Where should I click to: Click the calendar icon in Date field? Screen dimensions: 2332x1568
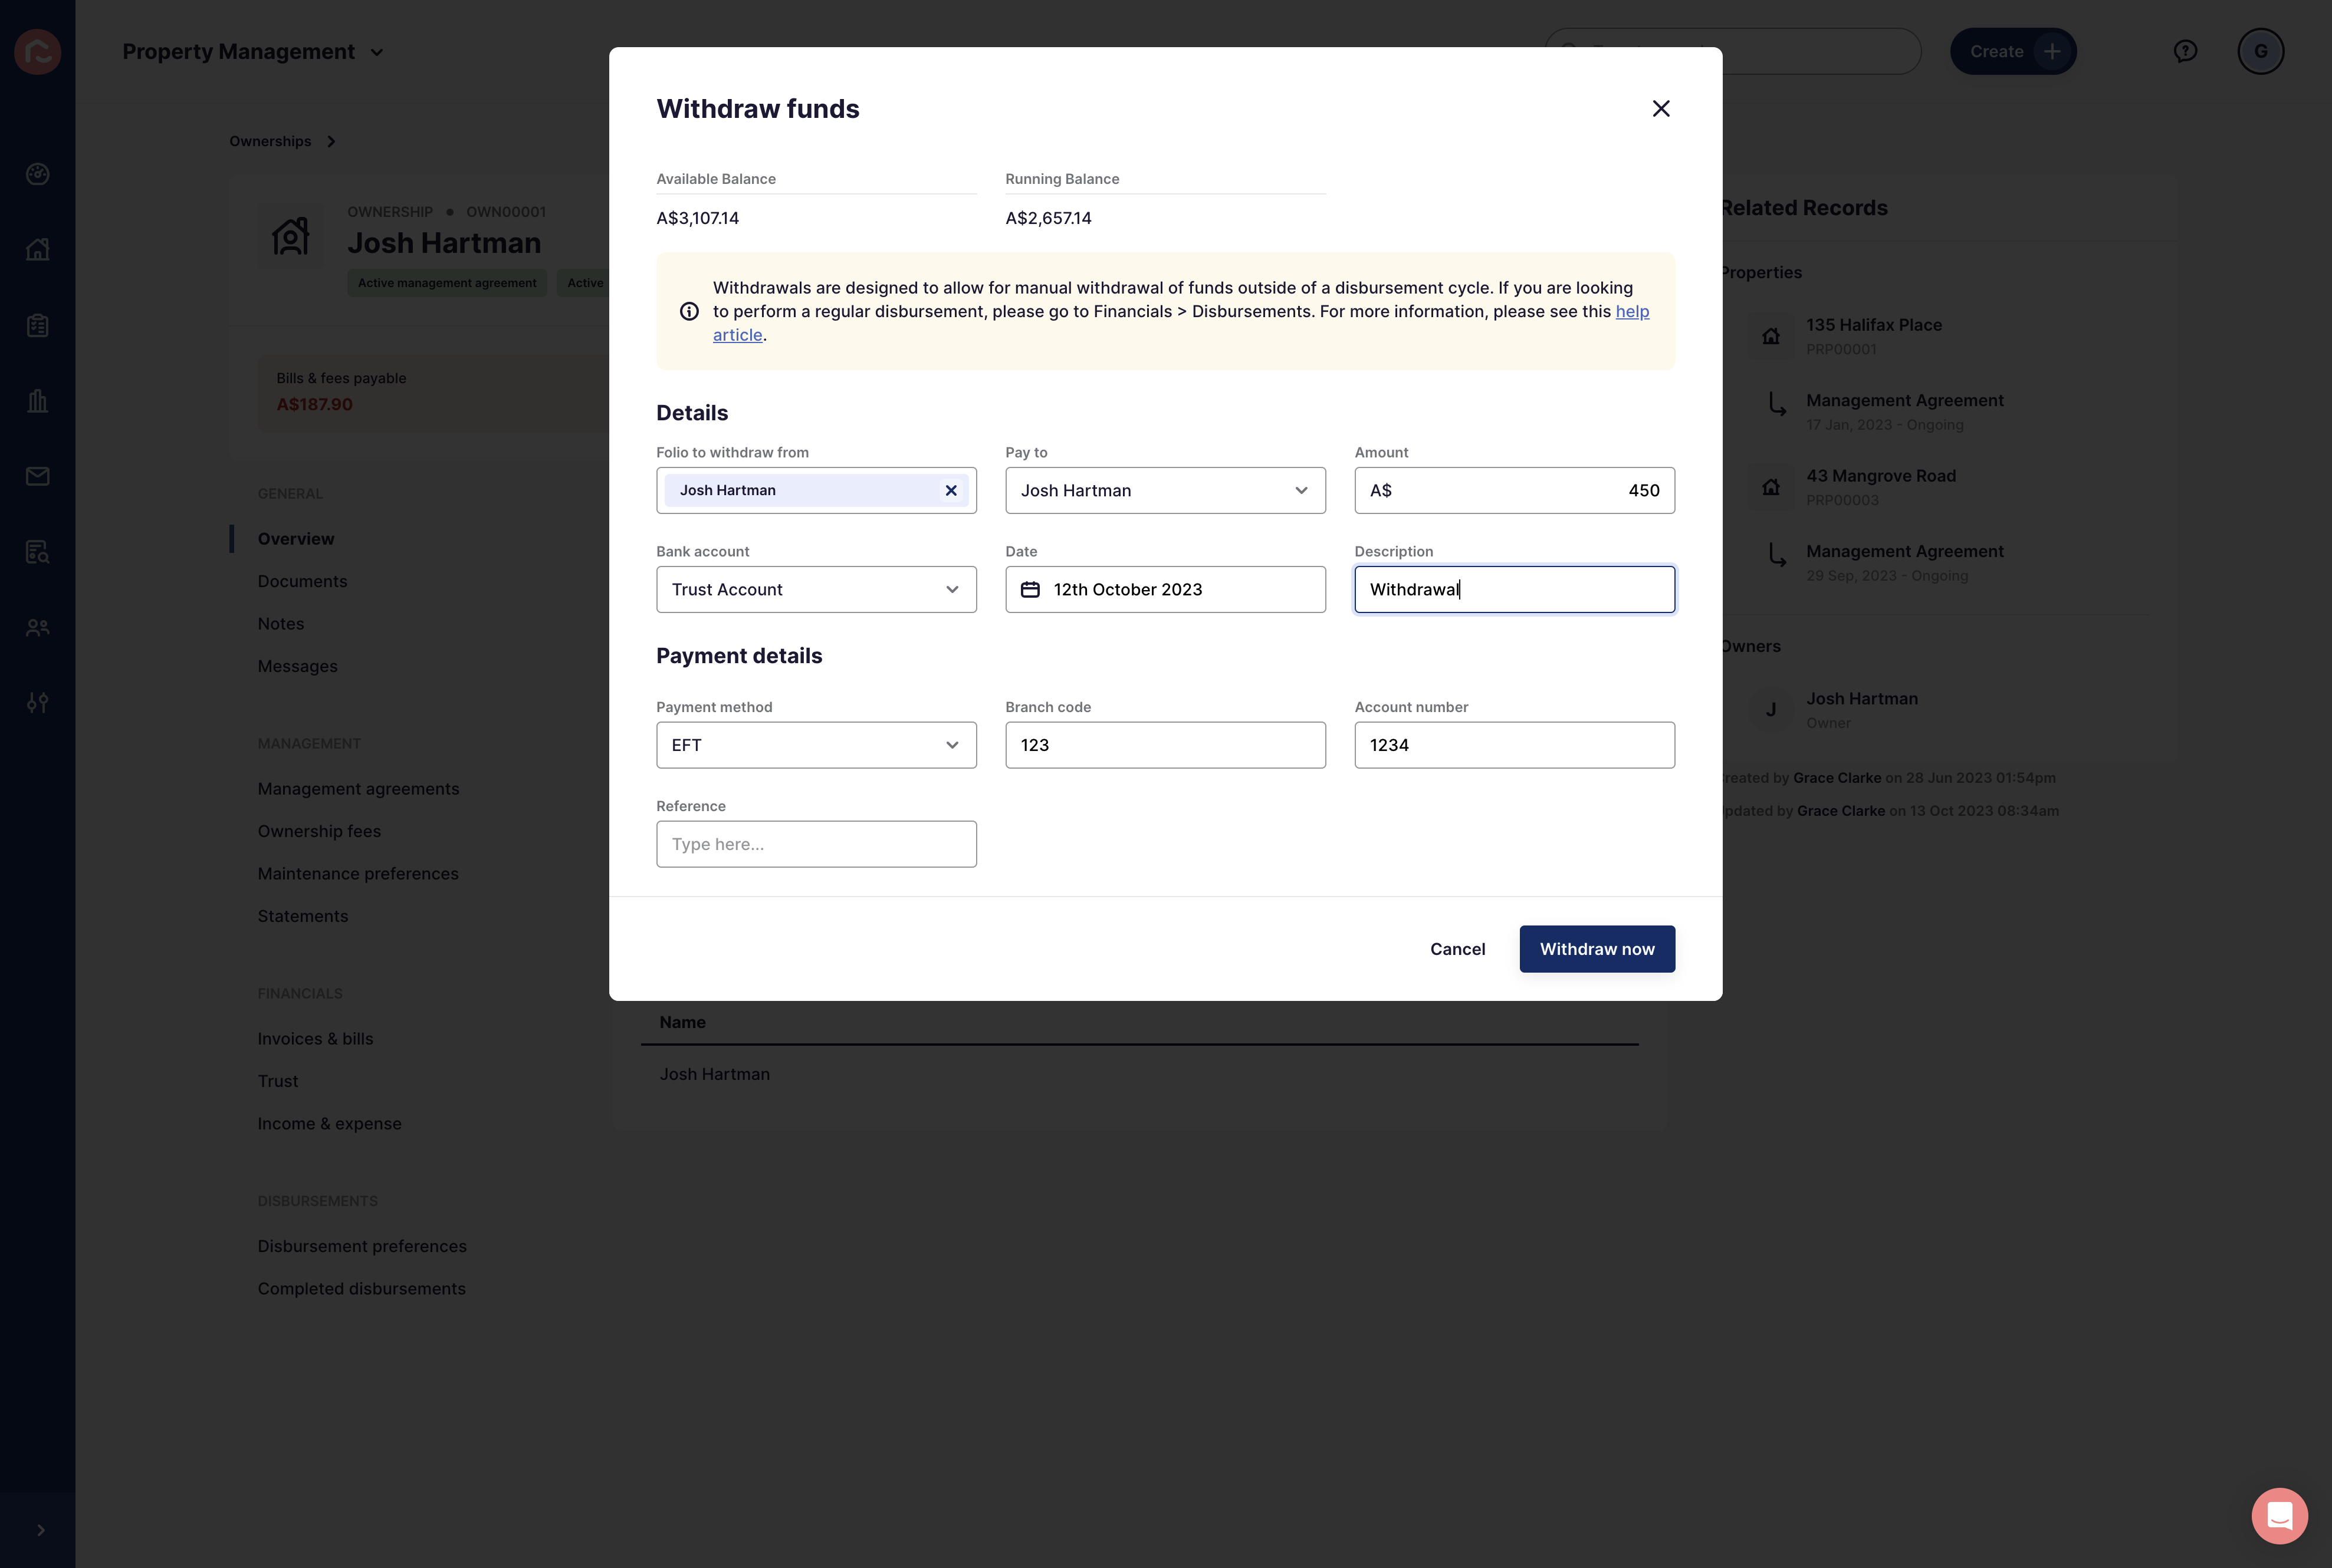pos(1029,589)
